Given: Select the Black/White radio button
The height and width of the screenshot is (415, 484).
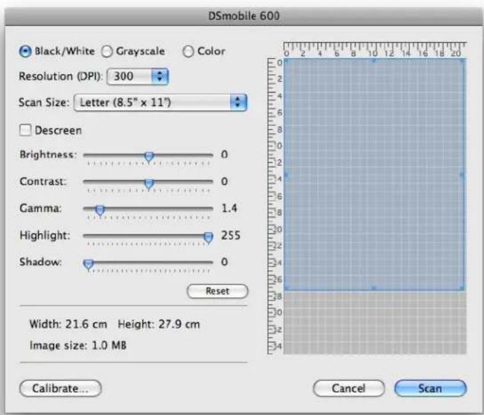Looking at the screenshot, I should [x=25, y=51].
